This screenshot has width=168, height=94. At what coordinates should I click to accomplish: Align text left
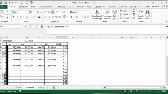pyautogui.click(x=46, y=17)
